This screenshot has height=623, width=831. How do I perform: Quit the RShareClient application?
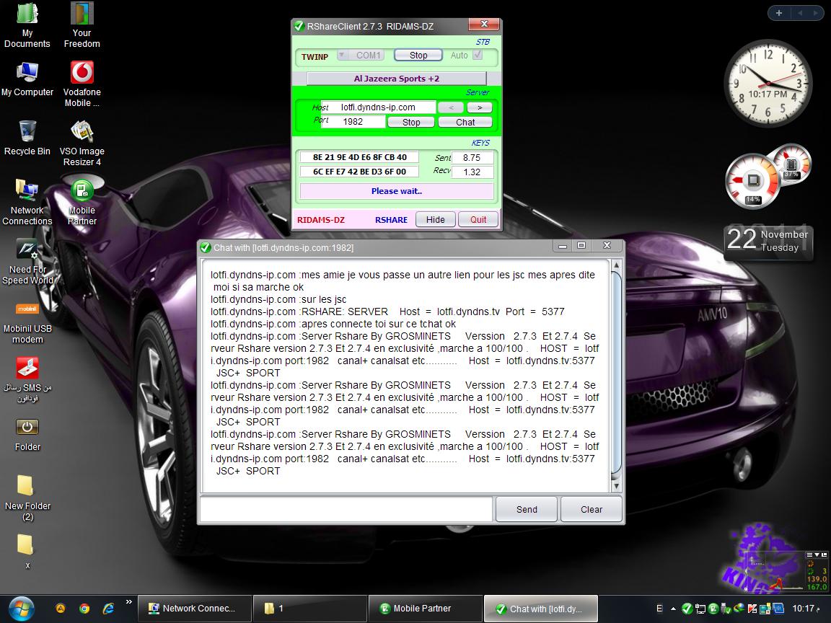[x=478, y=219]
